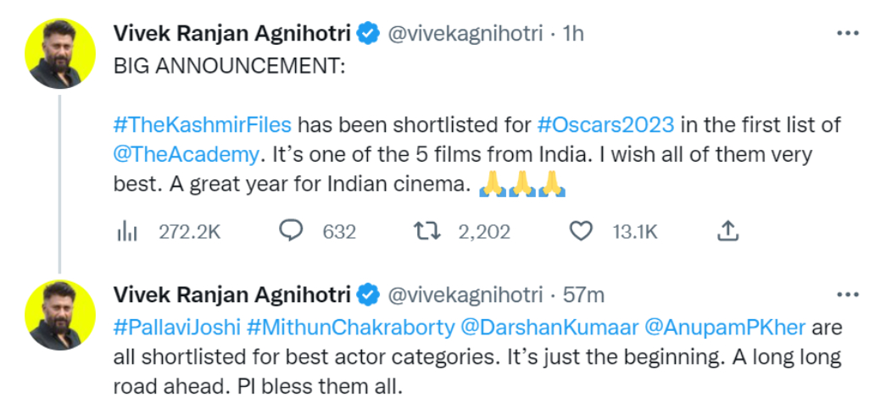Open the #TheKashmirFiles hashtag

coord(202,124)
